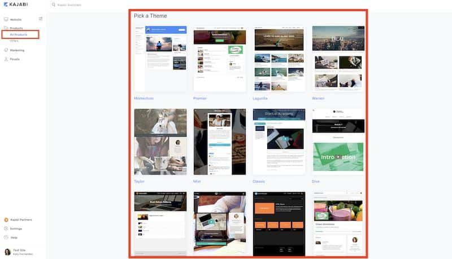Screen dimensions: 452x259
Task: Open the People menu item
Action: 15,59
